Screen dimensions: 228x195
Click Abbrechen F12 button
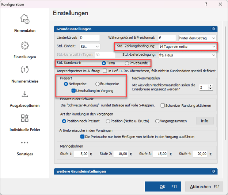204,187
